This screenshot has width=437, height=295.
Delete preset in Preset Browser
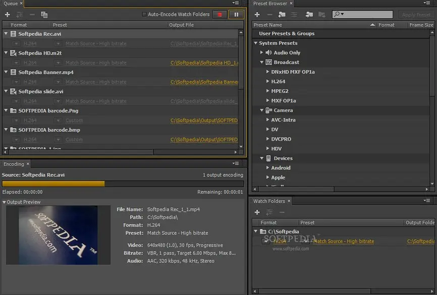click(x=269, y=15)
